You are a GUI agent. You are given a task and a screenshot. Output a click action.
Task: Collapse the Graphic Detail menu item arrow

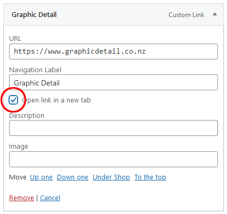215,14
